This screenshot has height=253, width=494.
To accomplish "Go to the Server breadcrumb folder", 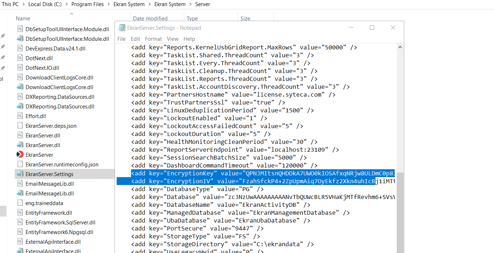I will 202,4.
